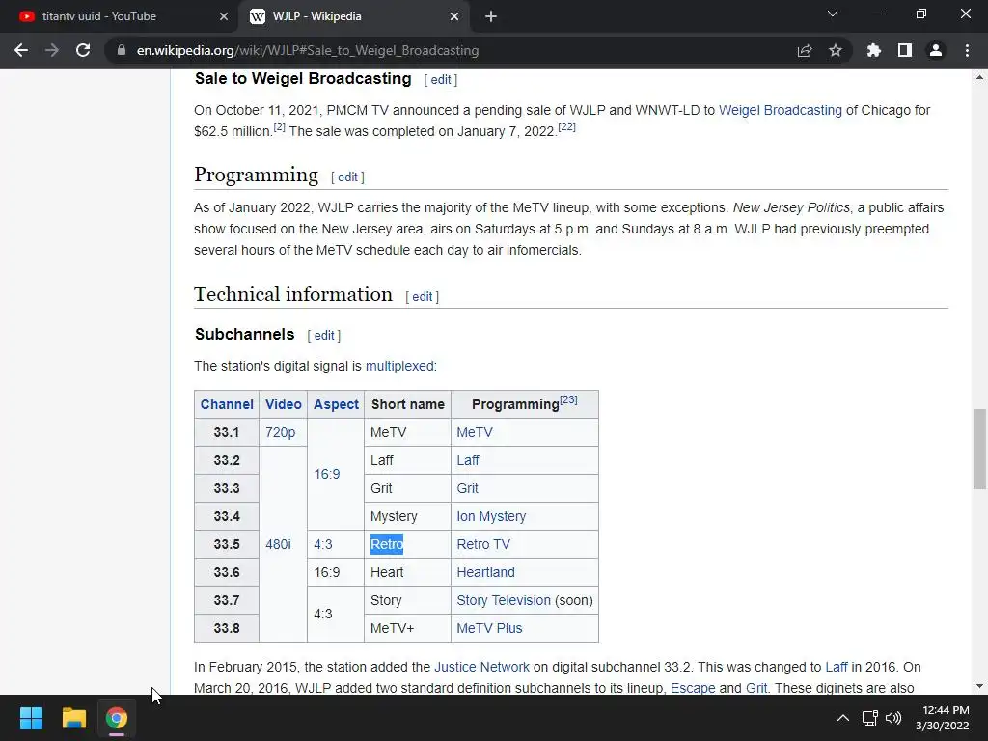Bookmark this page with the star
Viewport: 988px width, 741px height.
[x=836, y=50]
